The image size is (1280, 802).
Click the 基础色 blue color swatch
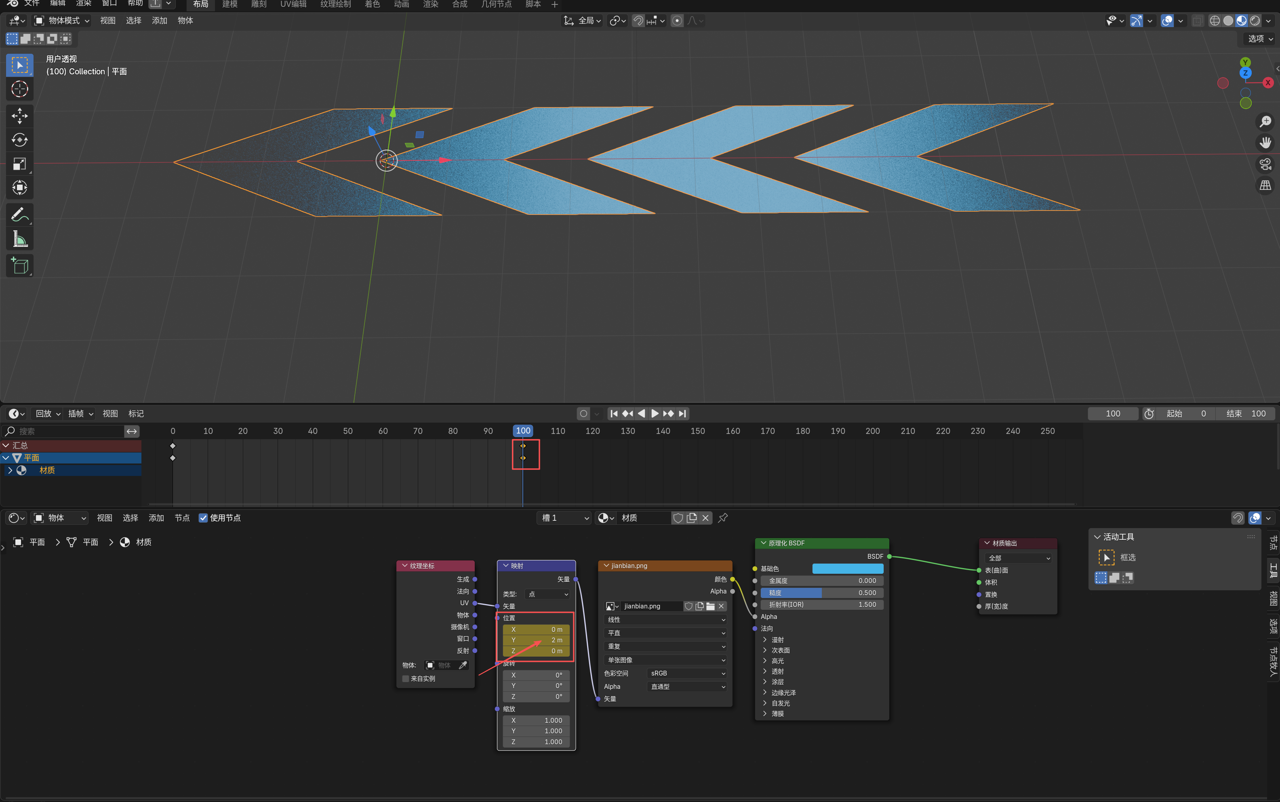847,568
